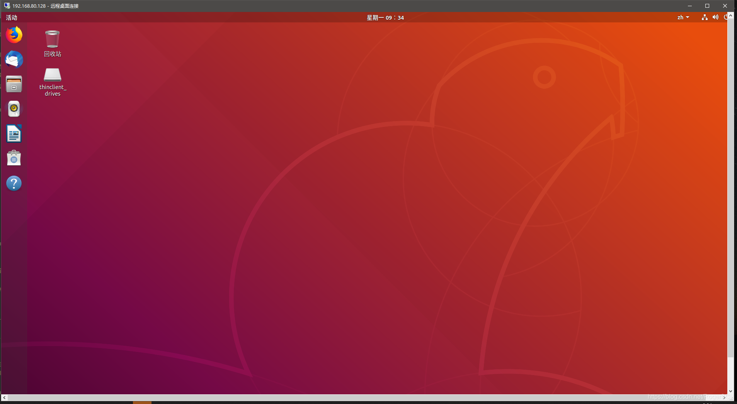Click the vertical scrollbar thumb
737x404 pixels.
730,188
